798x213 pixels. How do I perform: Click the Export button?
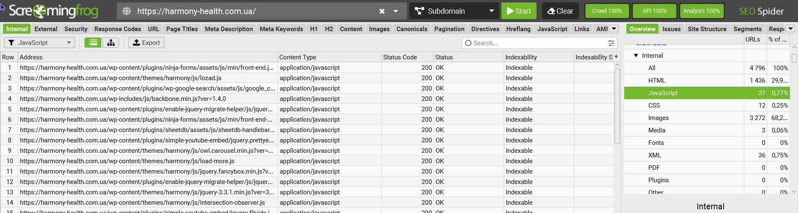point(146,43)
